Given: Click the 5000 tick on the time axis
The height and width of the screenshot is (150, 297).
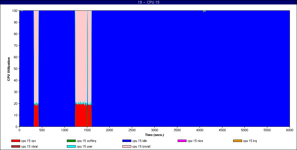Looking at the screenshot, I should point(244,130).
